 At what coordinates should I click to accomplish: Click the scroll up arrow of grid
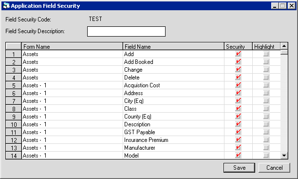[x=284, y=46]
